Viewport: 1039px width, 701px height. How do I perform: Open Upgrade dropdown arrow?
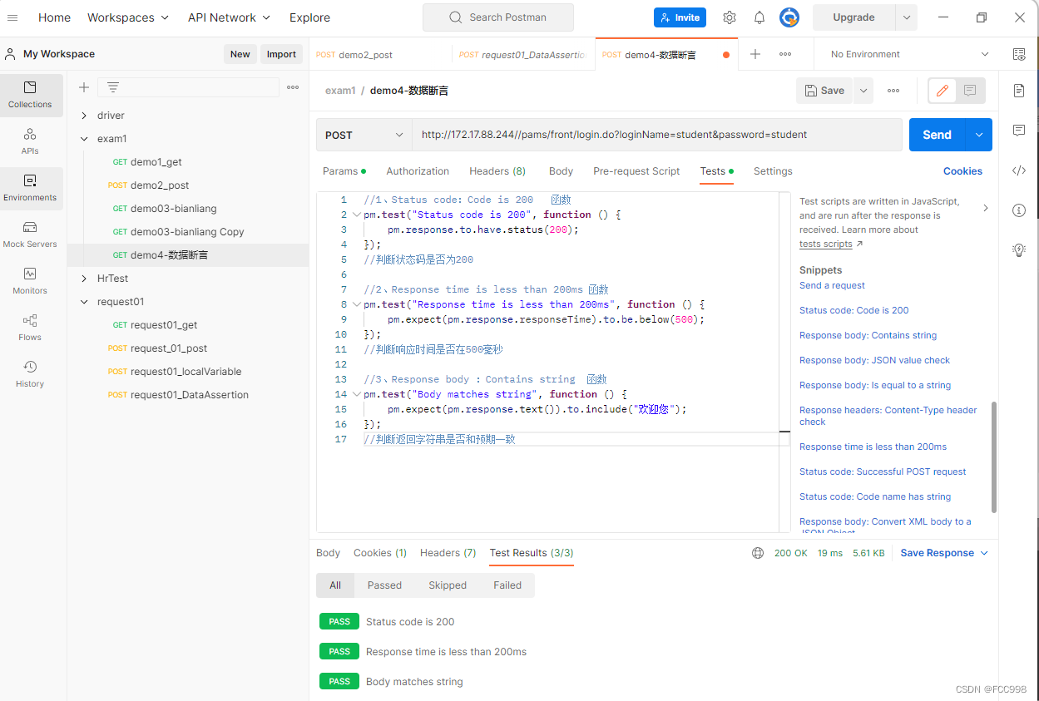(906, 17)
